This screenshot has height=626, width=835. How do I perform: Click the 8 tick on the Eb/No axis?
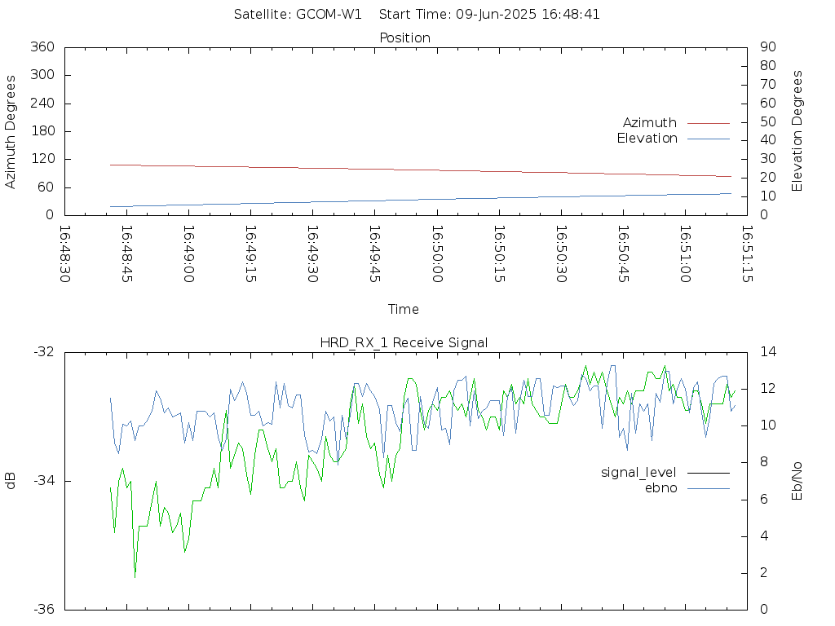click(764, 462)
